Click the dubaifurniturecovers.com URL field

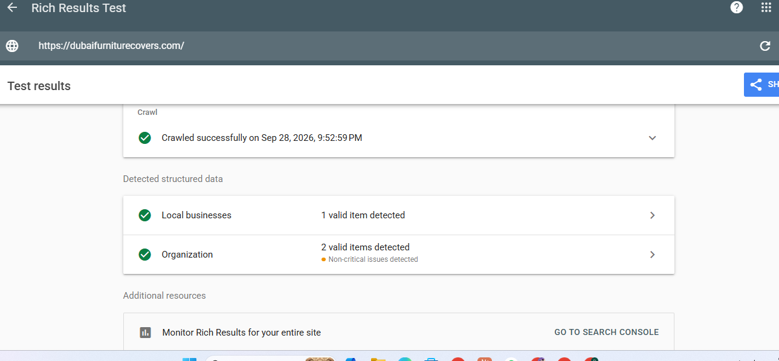(x=111, y=46)
